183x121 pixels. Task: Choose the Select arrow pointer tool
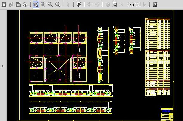68,4
